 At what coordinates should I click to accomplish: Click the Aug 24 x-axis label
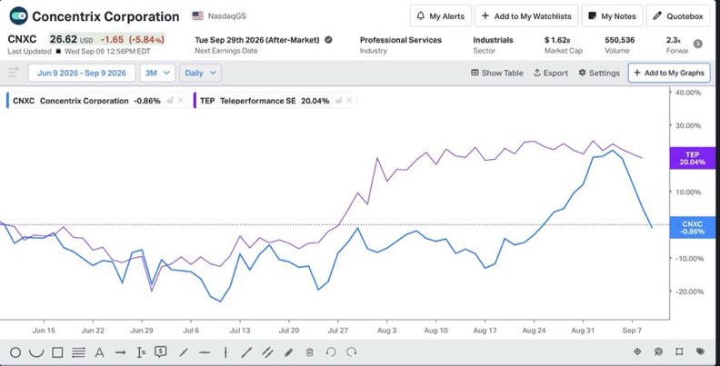534,331
